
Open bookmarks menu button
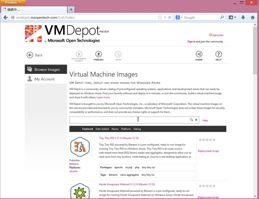(232, 17)
